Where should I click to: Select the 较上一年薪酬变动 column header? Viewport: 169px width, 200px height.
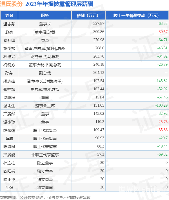pos(137,16)
